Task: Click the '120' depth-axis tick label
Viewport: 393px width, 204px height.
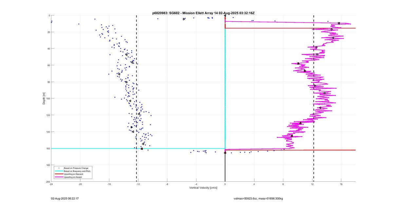Action: coord(48,115)
